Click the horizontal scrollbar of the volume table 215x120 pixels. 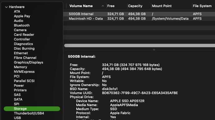[140, 46]
